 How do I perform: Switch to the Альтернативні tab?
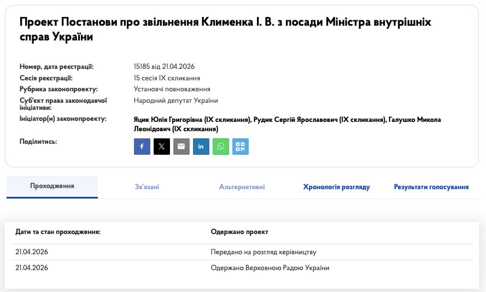[242, 187]
